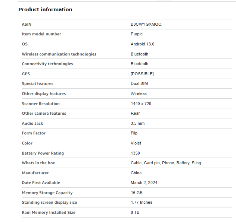Select the Dual SIM value
Viewport: 236px width, 222px height.
[139, 83]
